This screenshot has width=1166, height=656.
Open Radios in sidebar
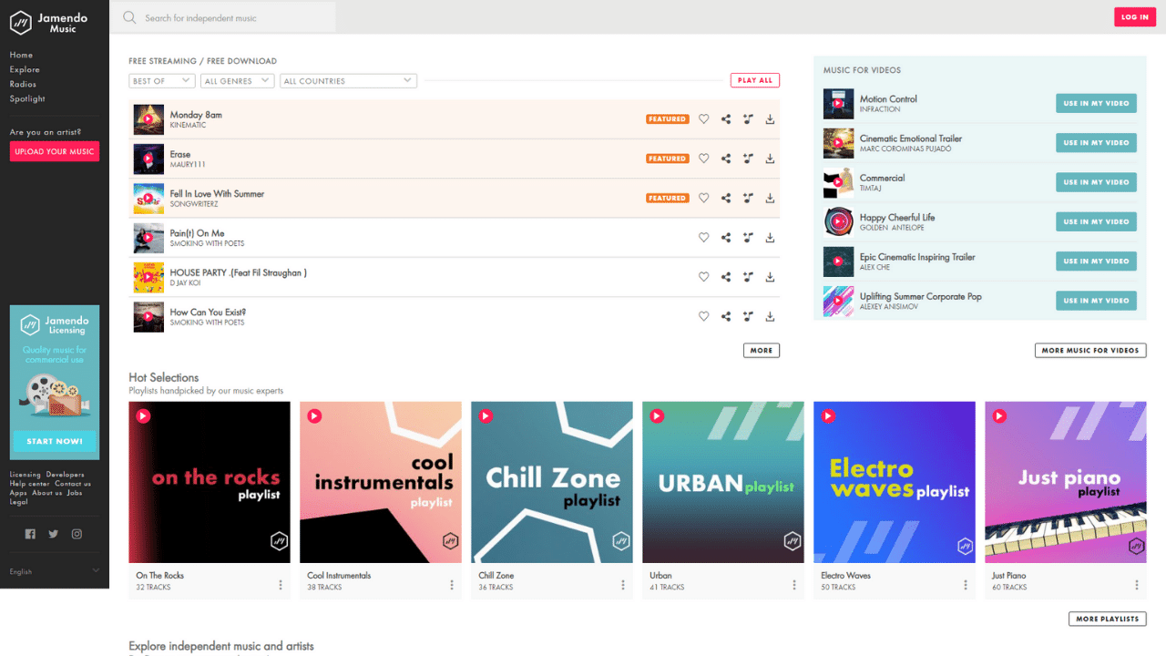23,84
